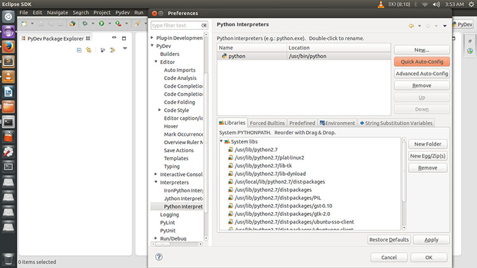
Task: Collapse All in PyDev Package Explorer
Action: (x=79, y=50)
